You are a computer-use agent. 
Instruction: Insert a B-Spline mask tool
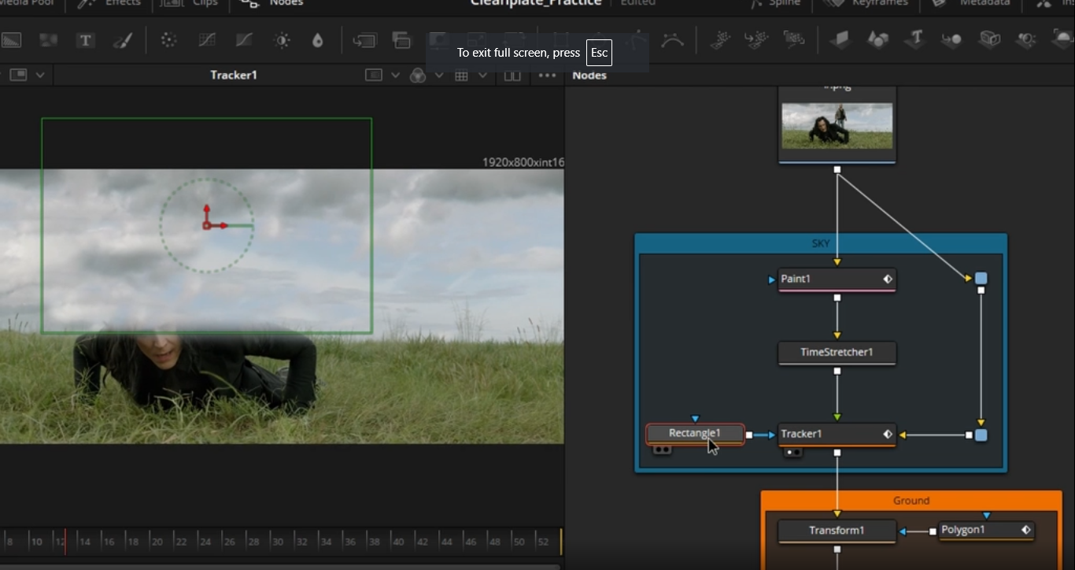tap(673, 40)
